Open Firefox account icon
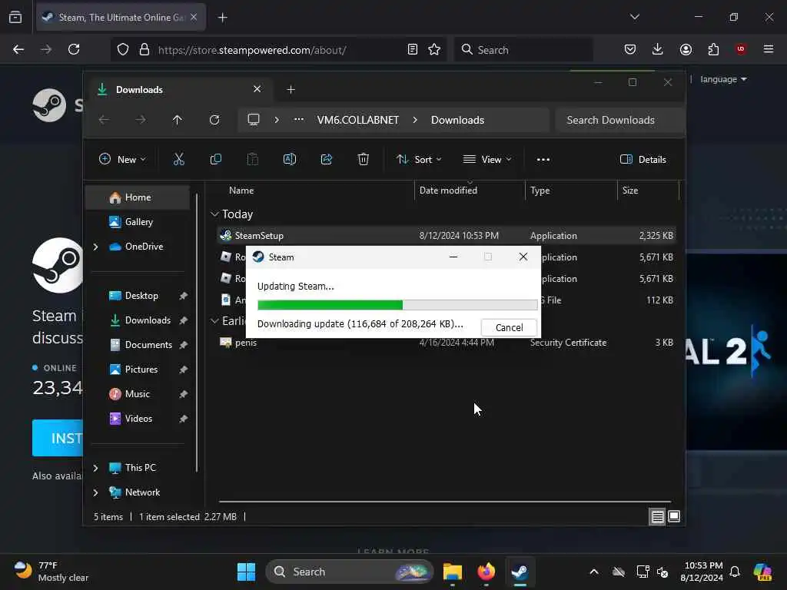This screenshot has height=590, width=787. (x=686, y=49)
